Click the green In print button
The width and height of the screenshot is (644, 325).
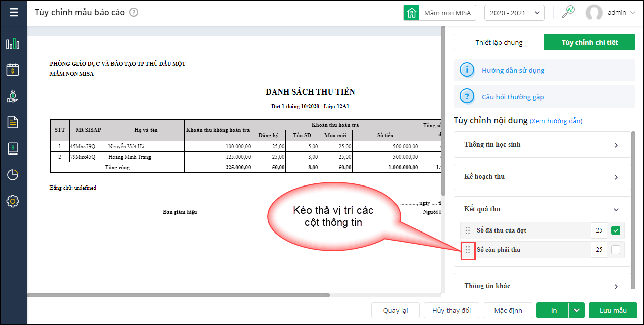tap(553, 310)
